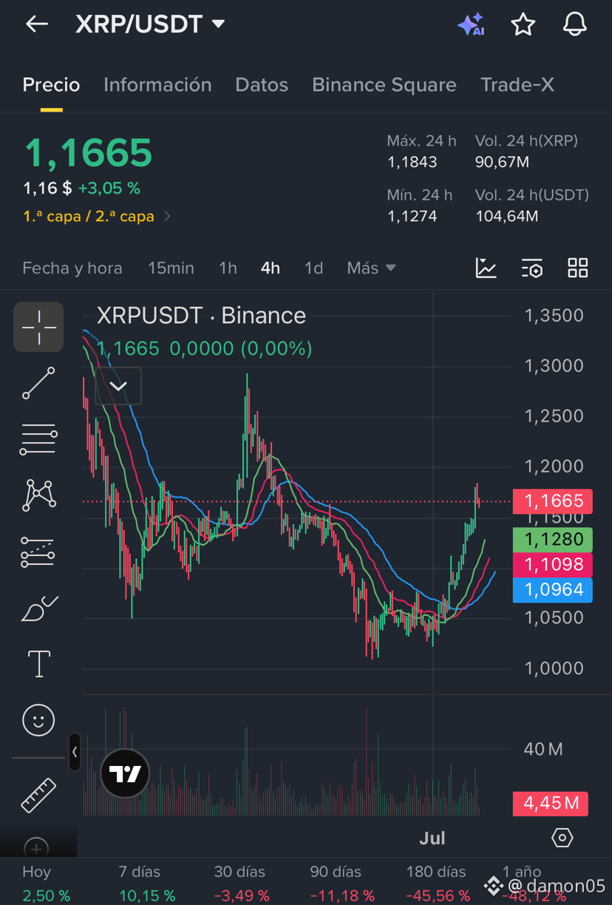The height and width of the screenshot is (905, 612).
Task: Open the grid layout icon
Action: point(578,268)
